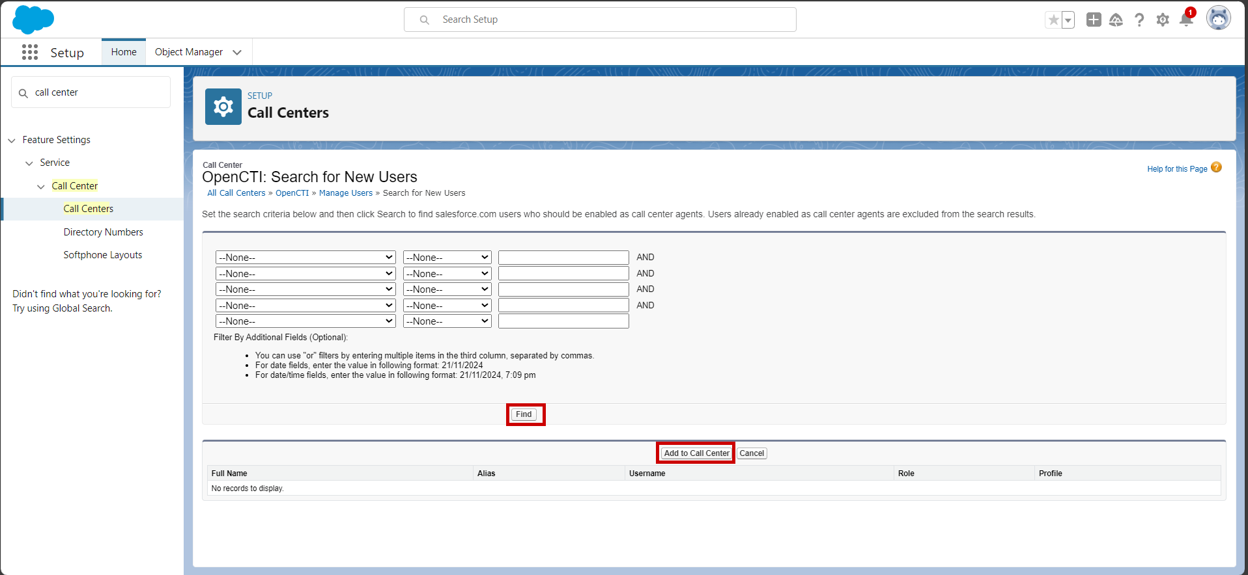This screenshot has height=575, width=1248.
Task: Click the Username column header
Action: [x=647, y=474]
